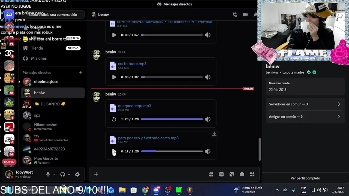The width and height of the screenshot is (349, 196).
Task: Open the sticker picker
Action: 232,174
